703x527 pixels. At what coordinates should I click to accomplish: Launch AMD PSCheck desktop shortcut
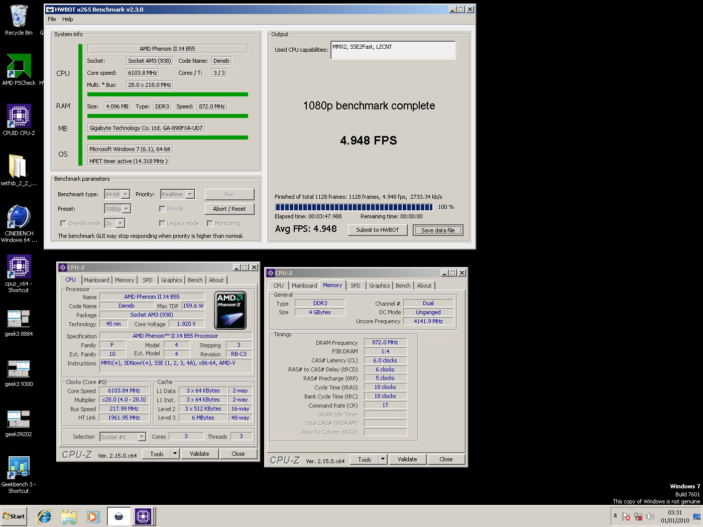click(x=19, y=70)
